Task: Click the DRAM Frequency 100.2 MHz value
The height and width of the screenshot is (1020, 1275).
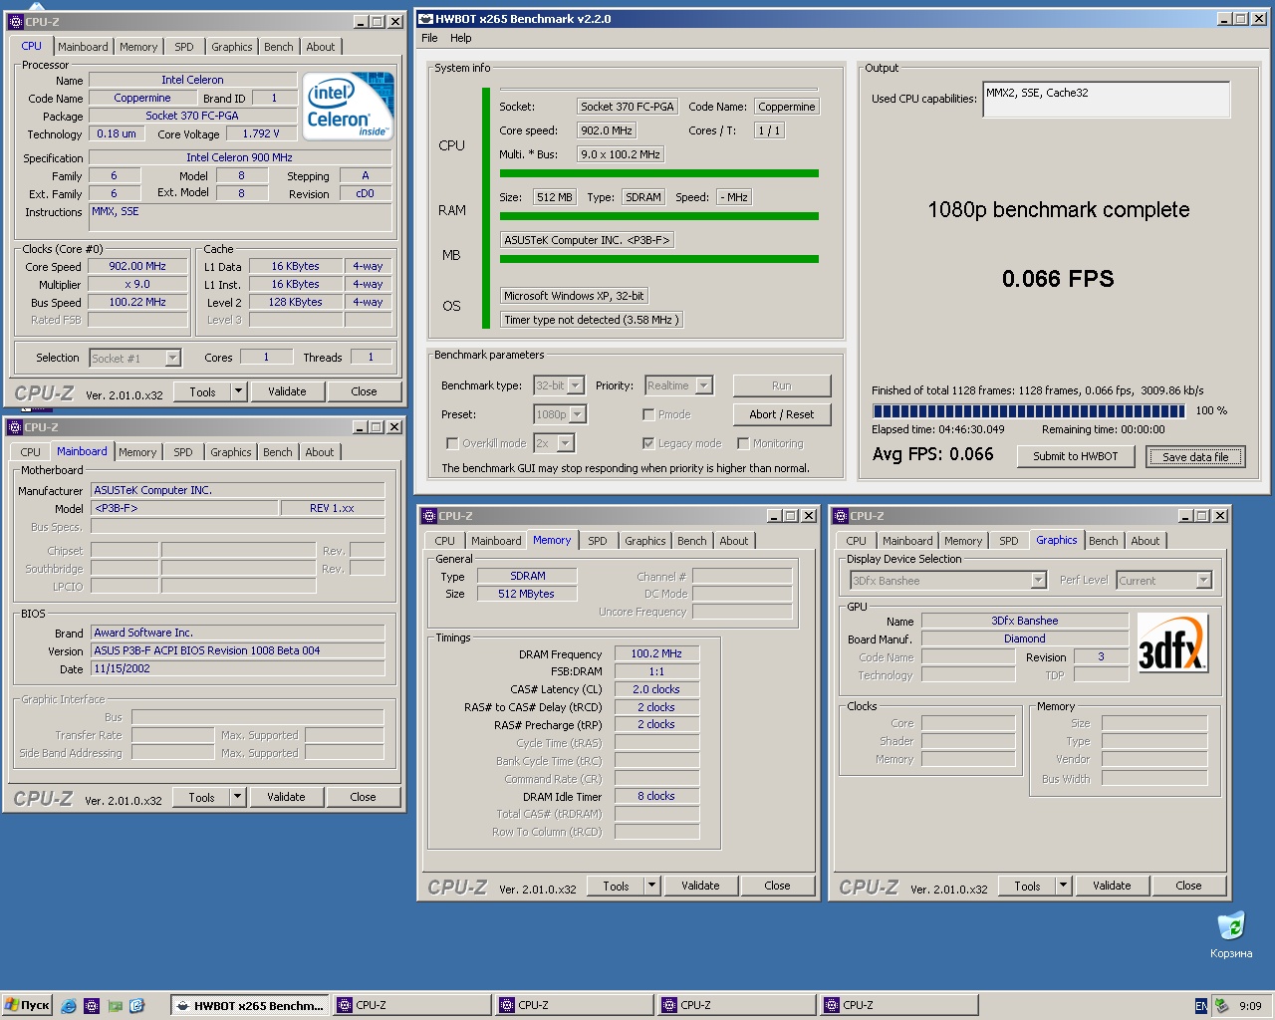Action: click(x=656, y=653)
